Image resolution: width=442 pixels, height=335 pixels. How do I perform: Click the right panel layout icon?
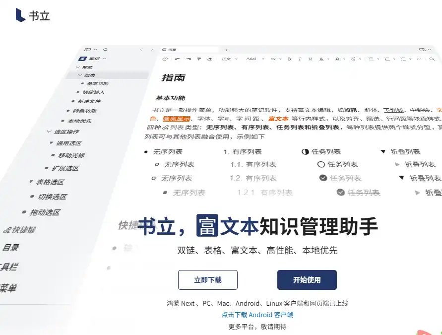(422, 49)
